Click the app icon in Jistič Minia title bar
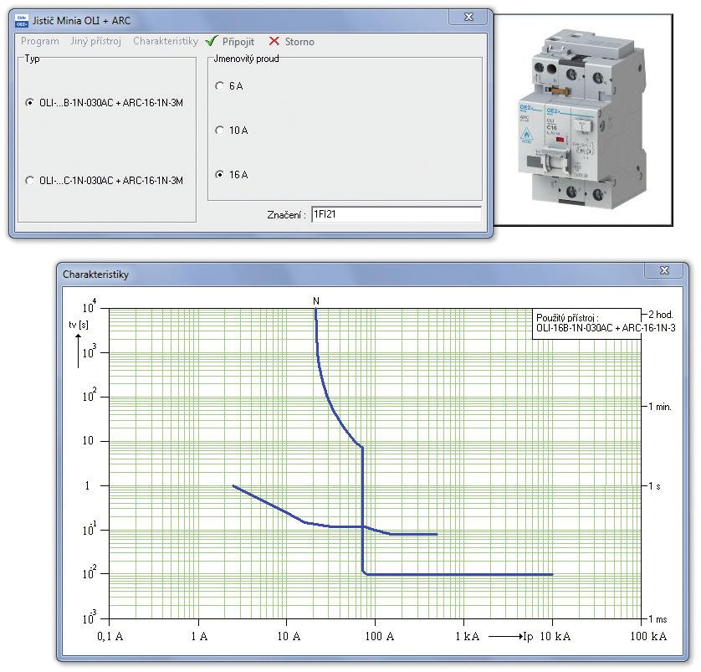Image resolution: width=701 pixels, height=672 pixels. [x=22, y=21]
